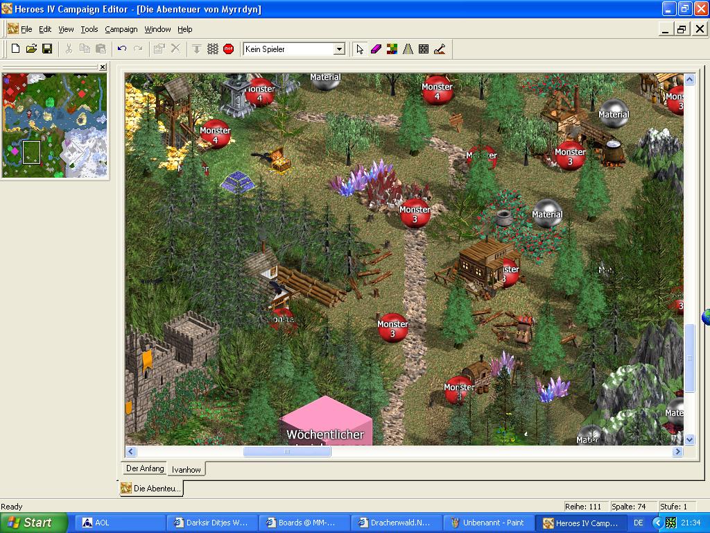Image resolution: width=710 pixels, height=533 pixels.
Task: Switch to Unbenannt - Paint taskbar window
Action: [x=489, y=523]
